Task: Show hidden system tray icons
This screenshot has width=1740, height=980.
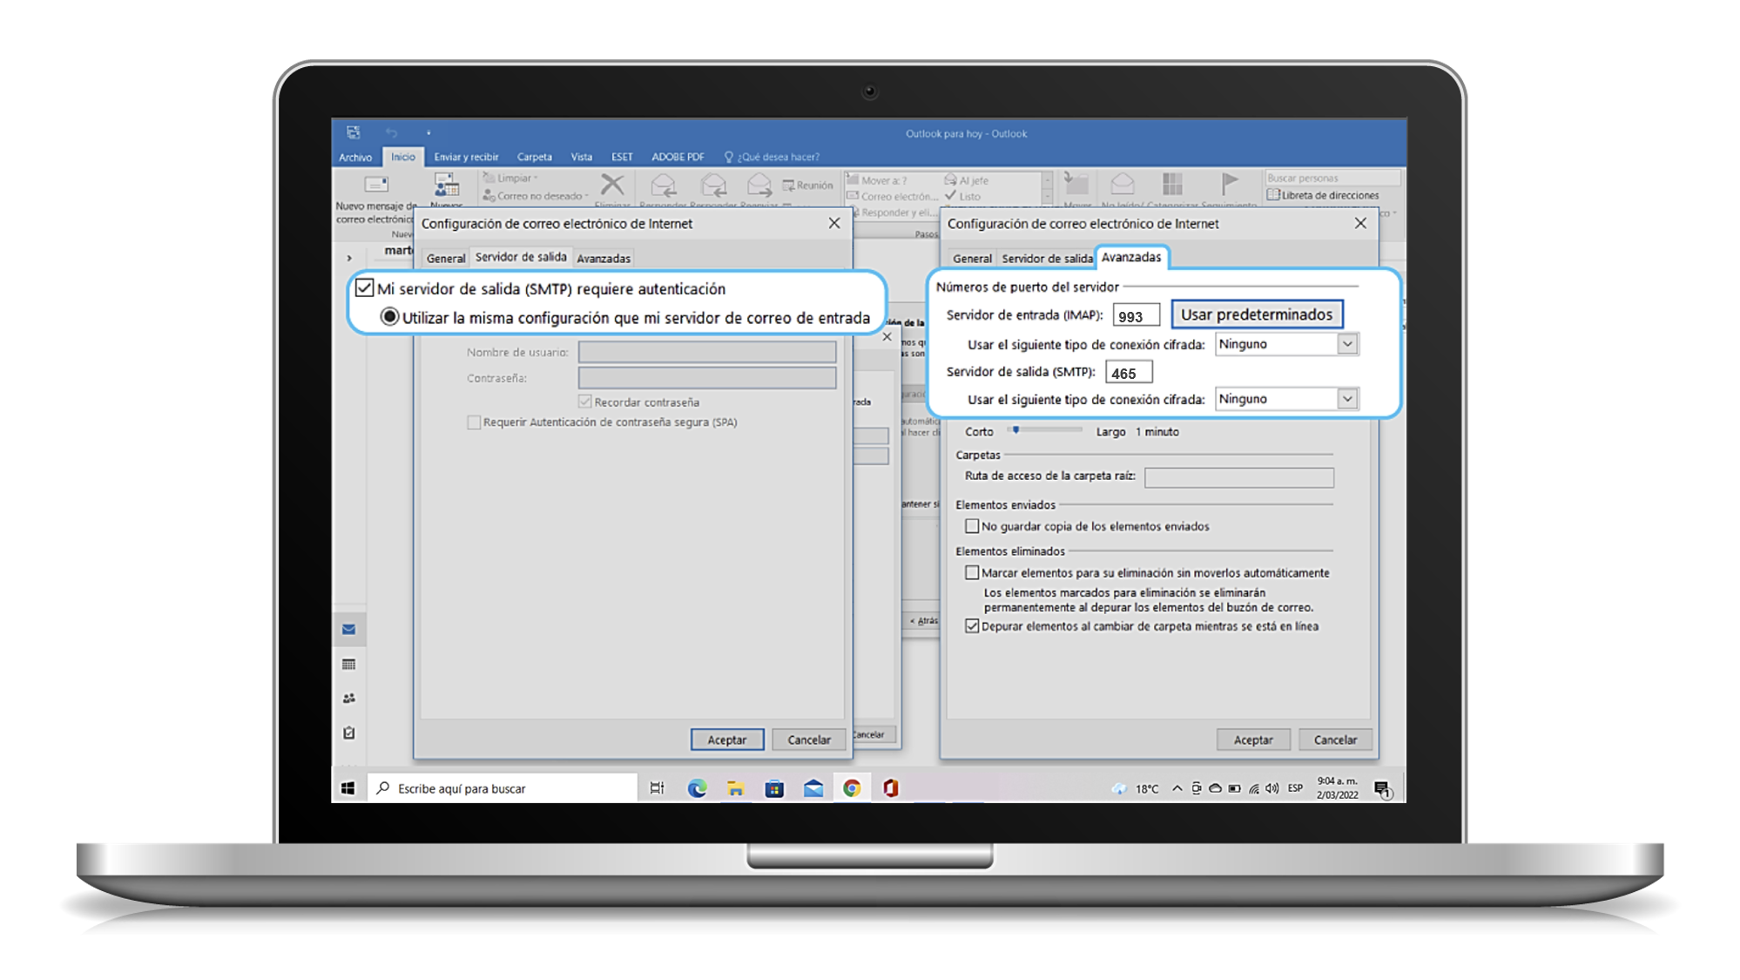Action: point(1177,787)
